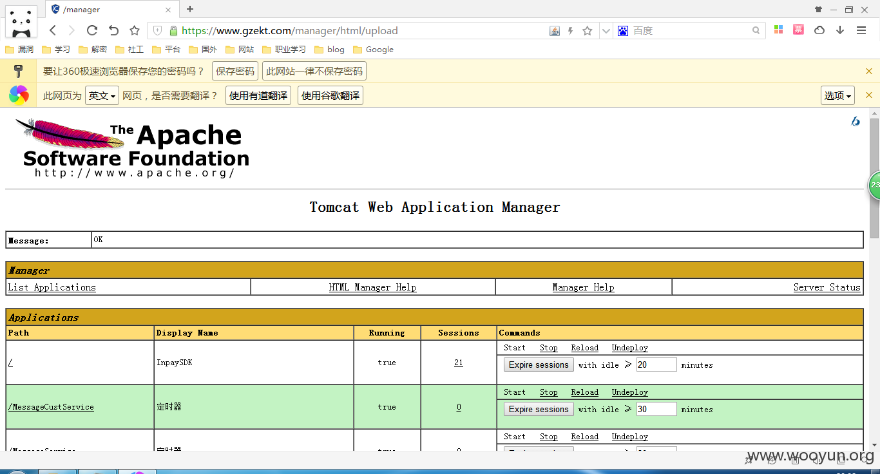
Task: Open the /MessageCustService path link
Action: [51, 407]
